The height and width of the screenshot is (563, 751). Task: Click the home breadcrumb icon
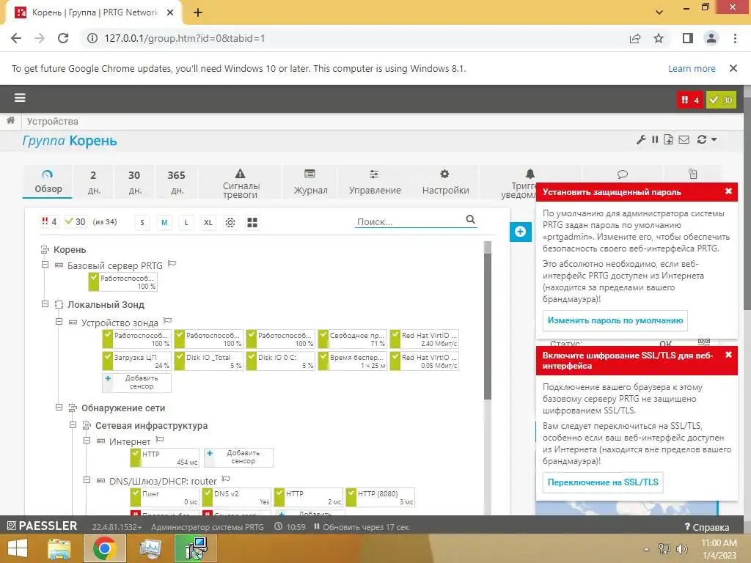pyautogui.click(x=10, y=121)
